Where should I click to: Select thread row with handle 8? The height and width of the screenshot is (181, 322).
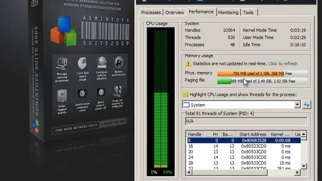coord(244,140)
